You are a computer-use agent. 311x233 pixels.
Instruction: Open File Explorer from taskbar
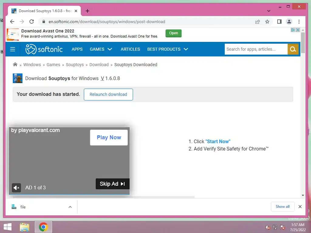pyautogui.click(x=25, y=227)
